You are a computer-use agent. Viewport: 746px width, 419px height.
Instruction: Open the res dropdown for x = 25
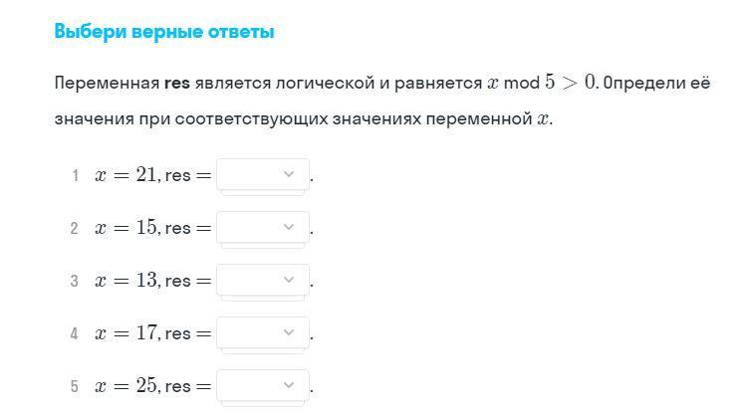click(x=262, y=385)
